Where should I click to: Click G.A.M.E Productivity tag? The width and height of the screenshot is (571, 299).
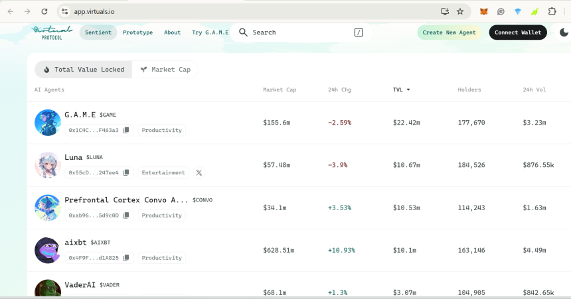coord(162,130)
